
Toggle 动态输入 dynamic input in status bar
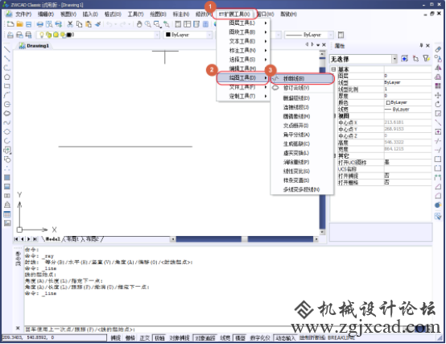(285, 338)
